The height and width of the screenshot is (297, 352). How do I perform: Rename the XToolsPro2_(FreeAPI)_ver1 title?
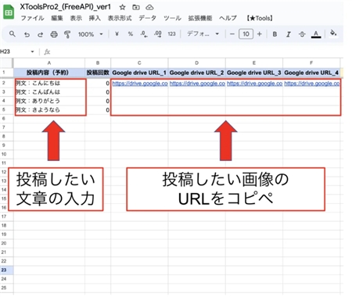[x=66, y=7]
